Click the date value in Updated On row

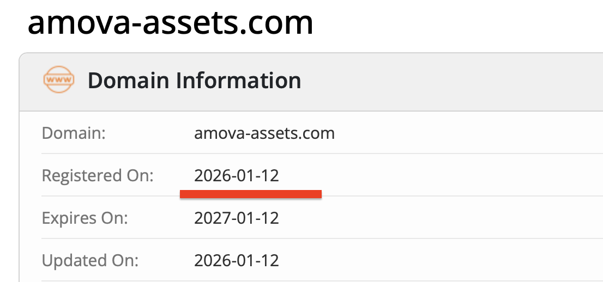(x=237, y=260)
